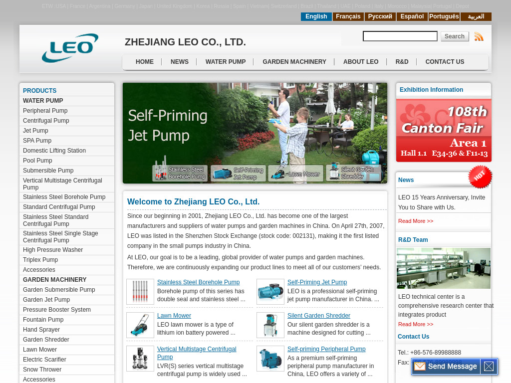
Task: Switch language to Русский
Action: click(380, 16)
